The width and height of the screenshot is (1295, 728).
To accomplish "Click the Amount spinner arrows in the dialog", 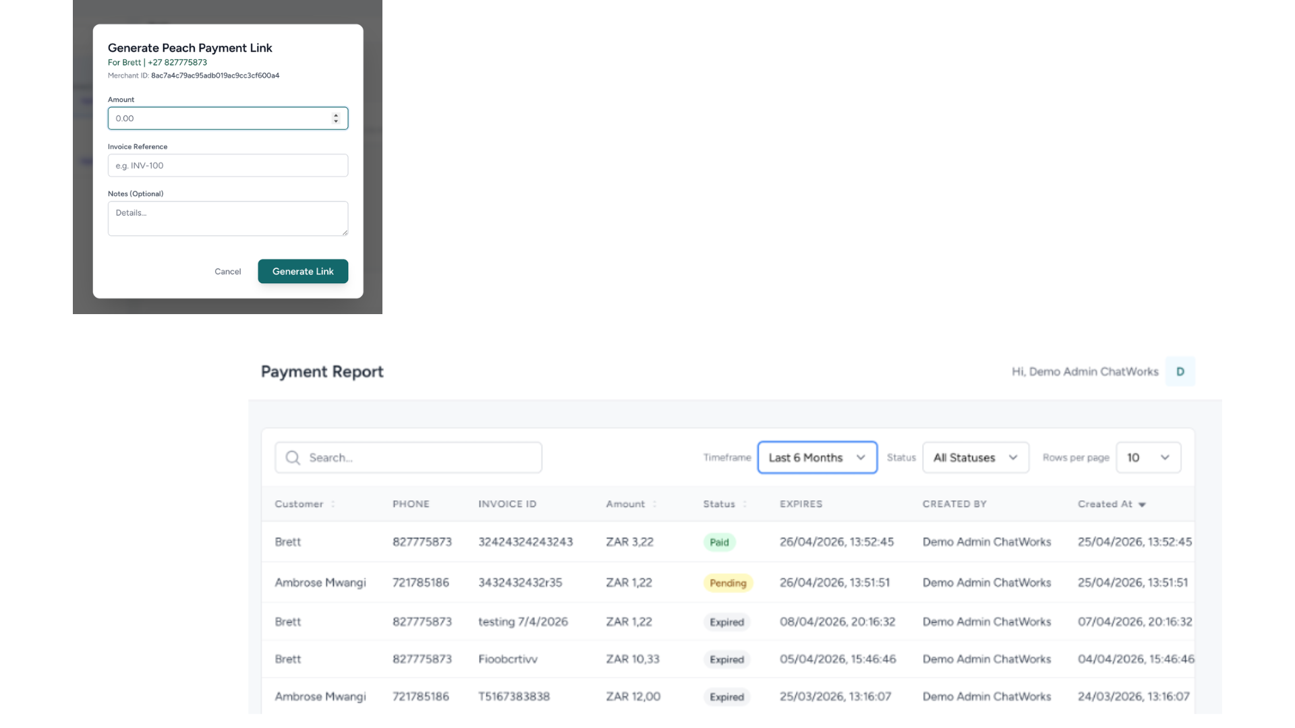I will 336,118.
